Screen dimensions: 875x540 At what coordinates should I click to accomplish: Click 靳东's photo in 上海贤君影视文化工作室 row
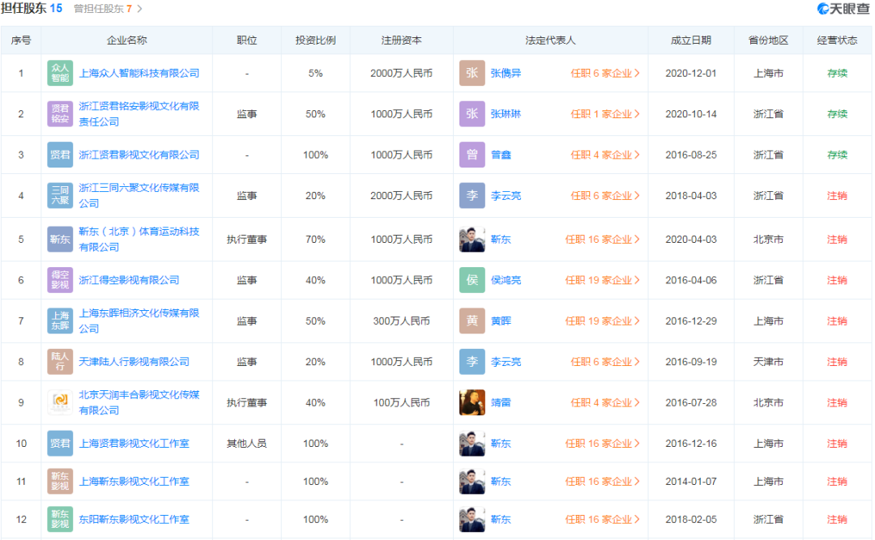pyautogui.click(x=472, y=444)
